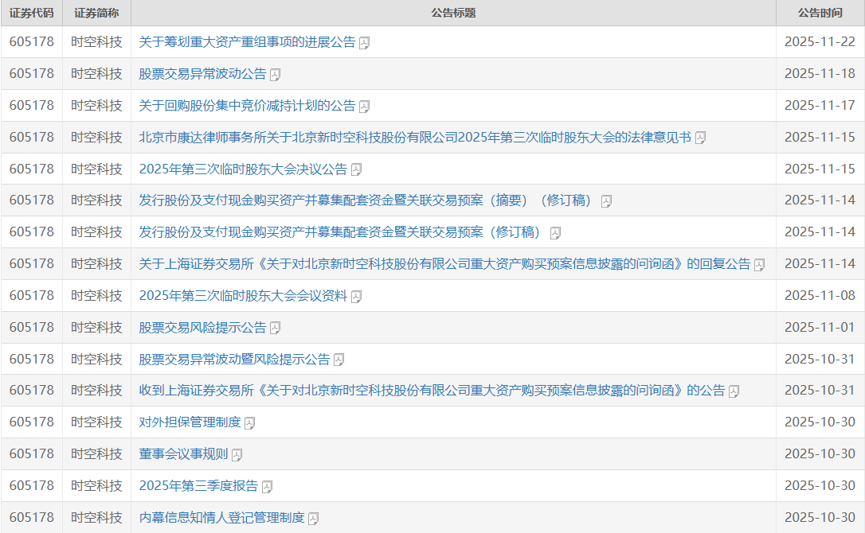
Task: Click PDF icon next to 股票交易异常波动公告
Action: pos(276,75)
